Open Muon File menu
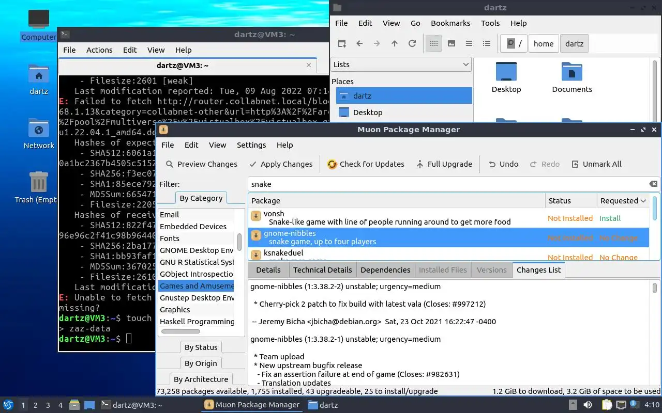 click(x=168, y=145)
